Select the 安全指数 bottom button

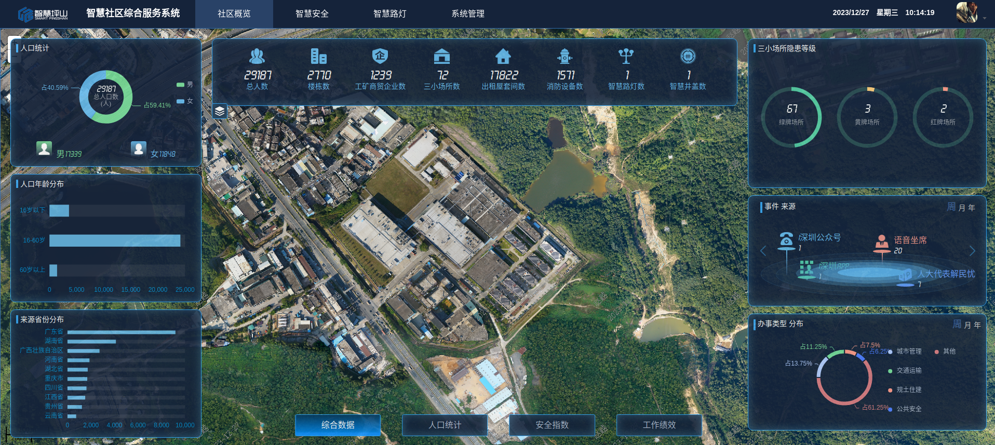(x=552, y=425)
